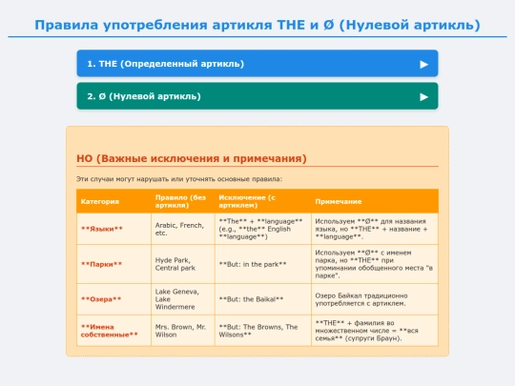
Task: Expand the Ø (Нулевой артикль) section
Action: pyautogui.click(x=257, y=96)
